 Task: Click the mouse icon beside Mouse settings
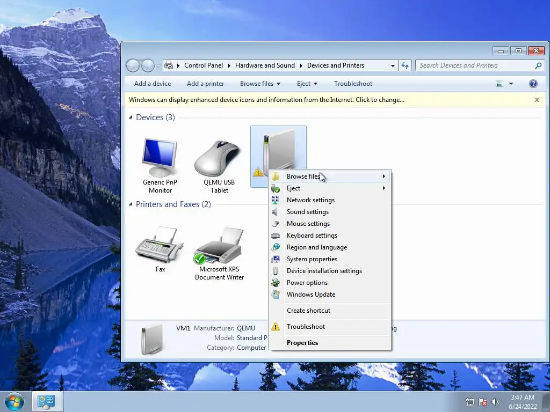276,224
